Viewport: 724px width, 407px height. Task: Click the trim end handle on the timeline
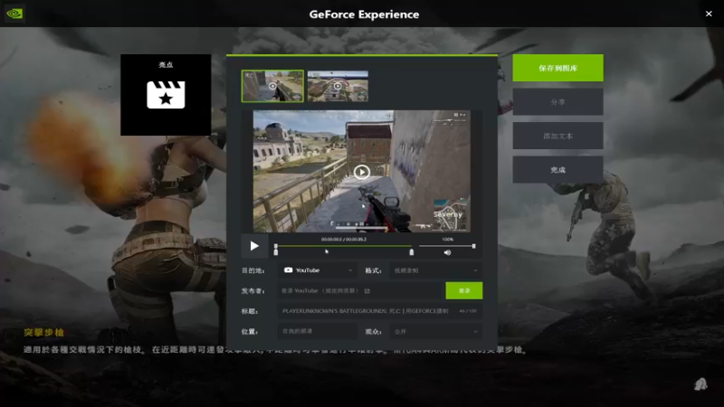pyautogui.click(x=412, y=252)
